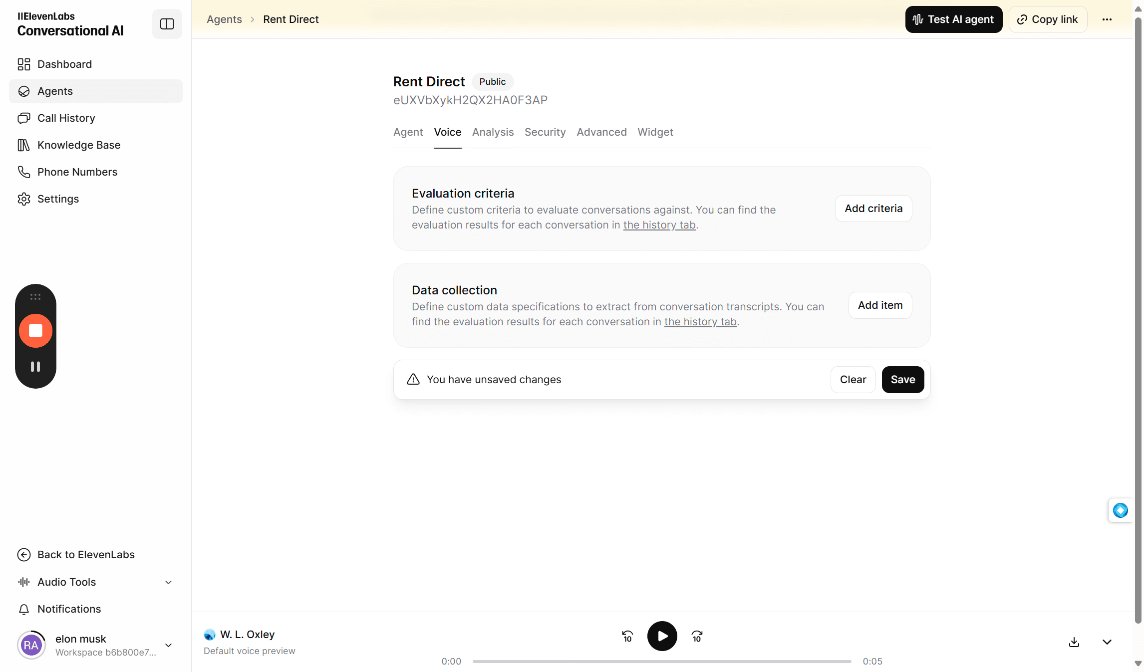Open Phone Numbers page
This screenshot has height=672, width=1144.
(x=95, y=172)
